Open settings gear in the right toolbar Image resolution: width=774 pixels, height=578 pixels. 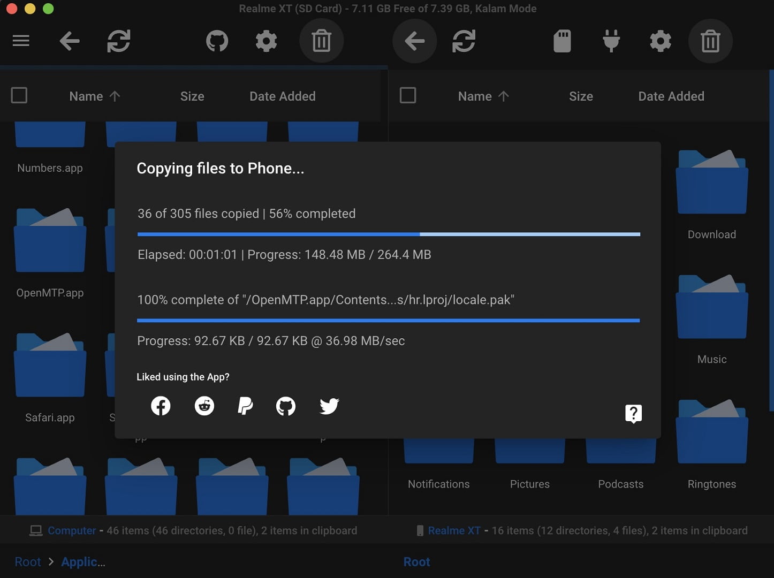click(x=661, y=41)
